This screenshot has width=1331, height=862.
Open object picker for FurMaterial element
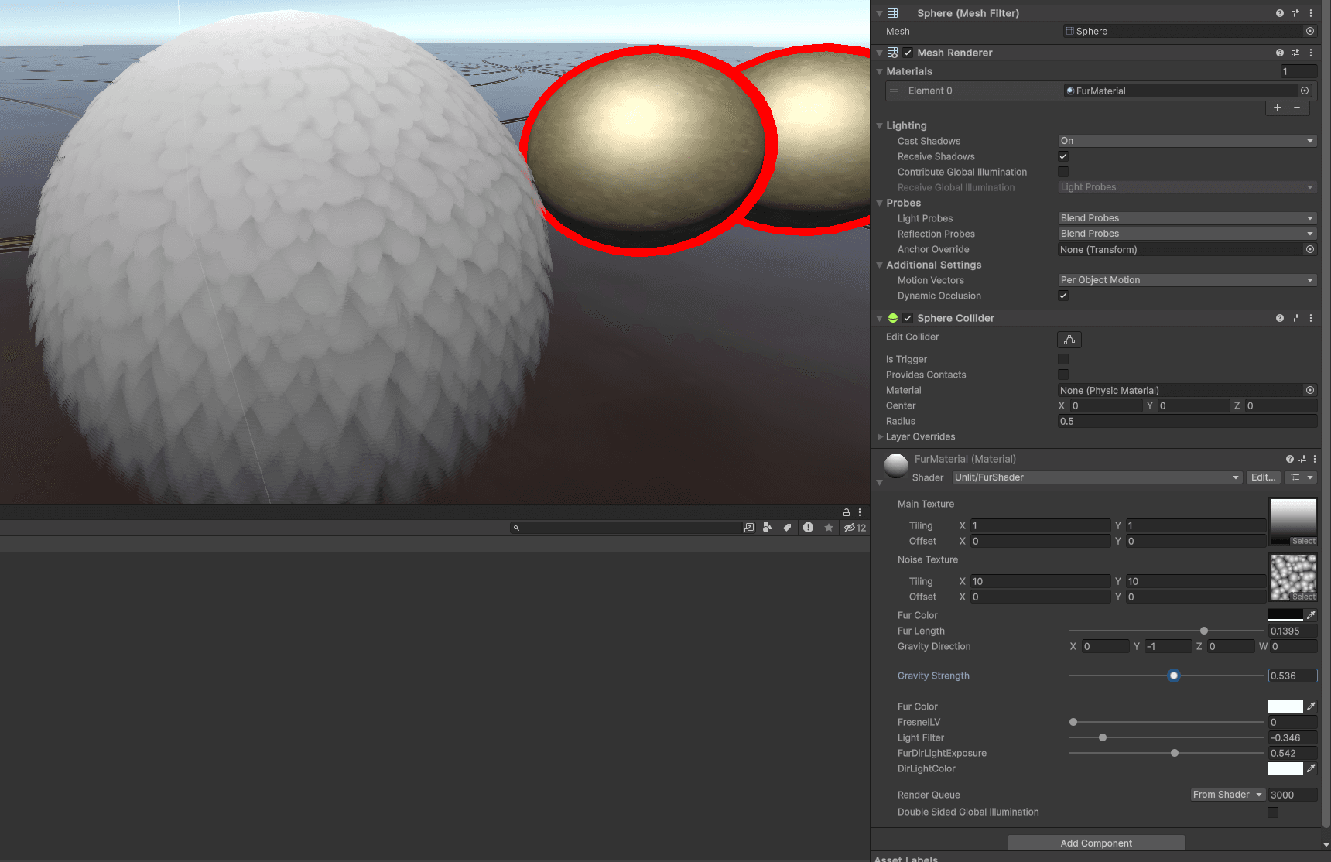1305,91
